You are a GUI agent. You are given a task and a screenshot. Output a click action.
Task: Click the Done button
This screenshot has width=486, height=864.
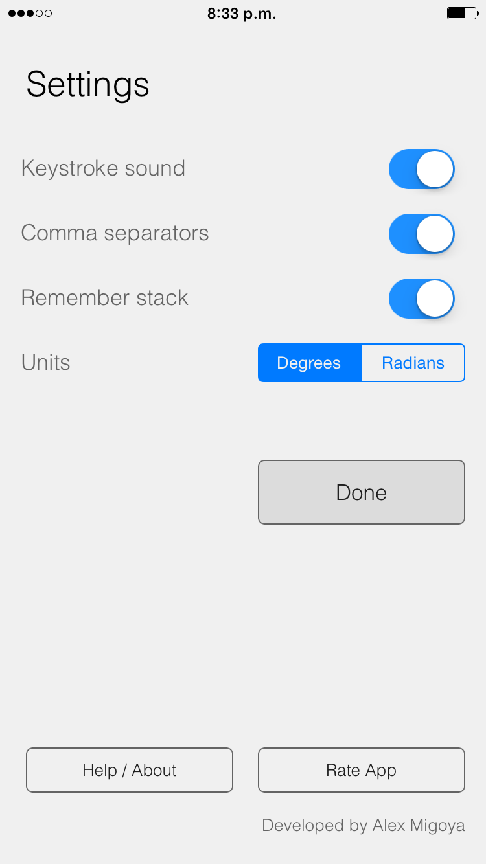pyautogui.click(x=362, y=492)
